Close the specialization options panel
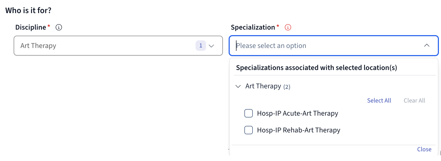Screen dimensions: 441x161 point(424,149)
